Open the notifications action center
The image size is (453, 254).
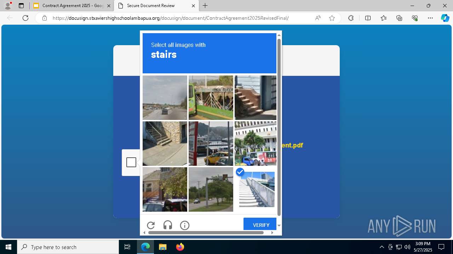(x=442, y=247)
